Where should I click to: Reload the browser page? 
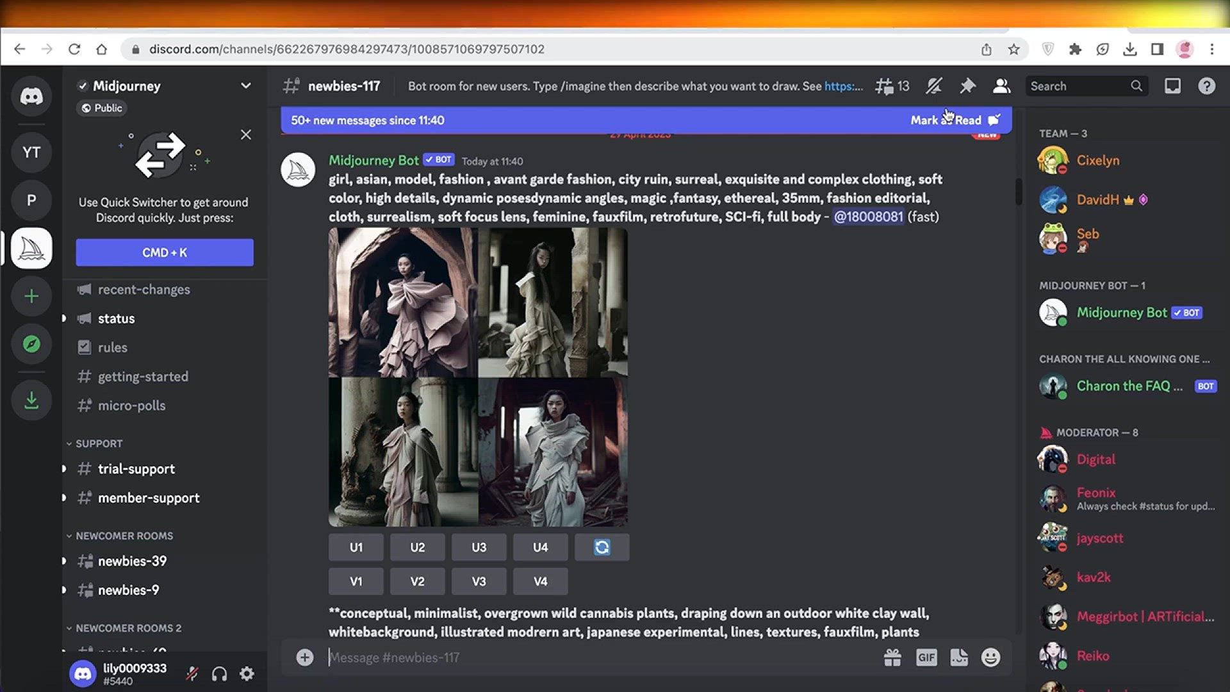74,49
